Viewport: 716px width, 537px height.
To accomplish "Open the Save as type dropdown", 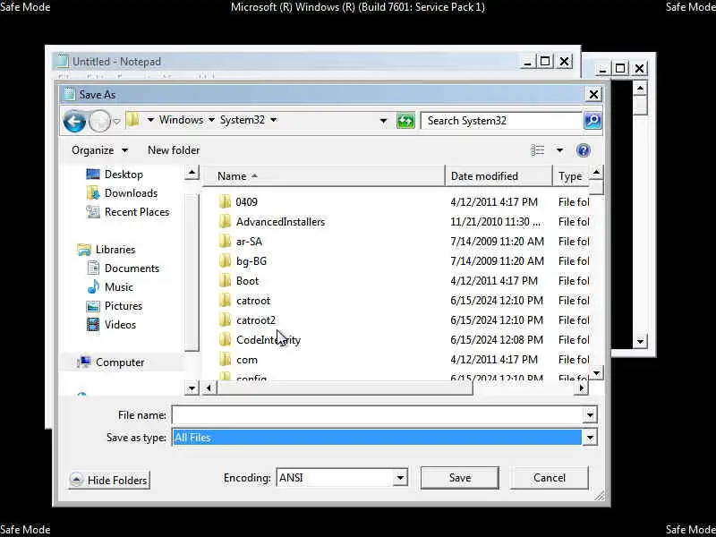I will click(590, 438).
